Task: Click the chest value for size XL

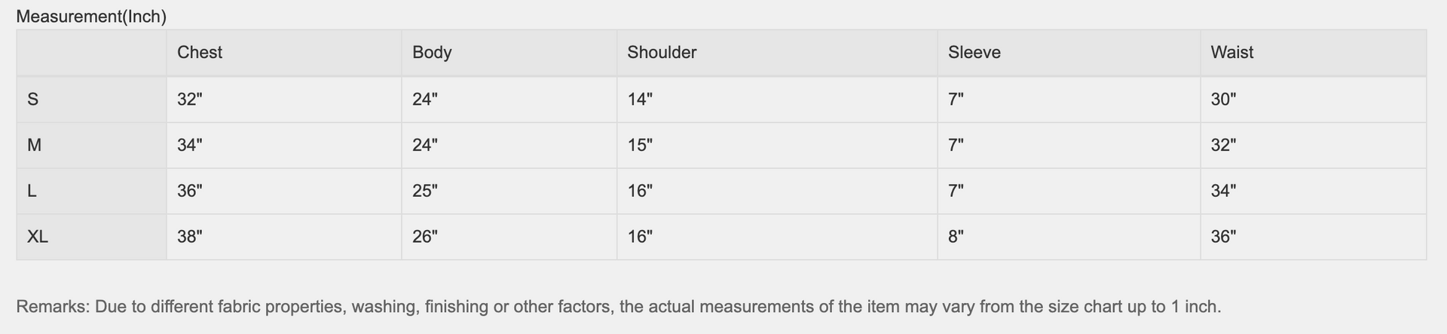Action: pyautogui.click(x=189, y=237)
